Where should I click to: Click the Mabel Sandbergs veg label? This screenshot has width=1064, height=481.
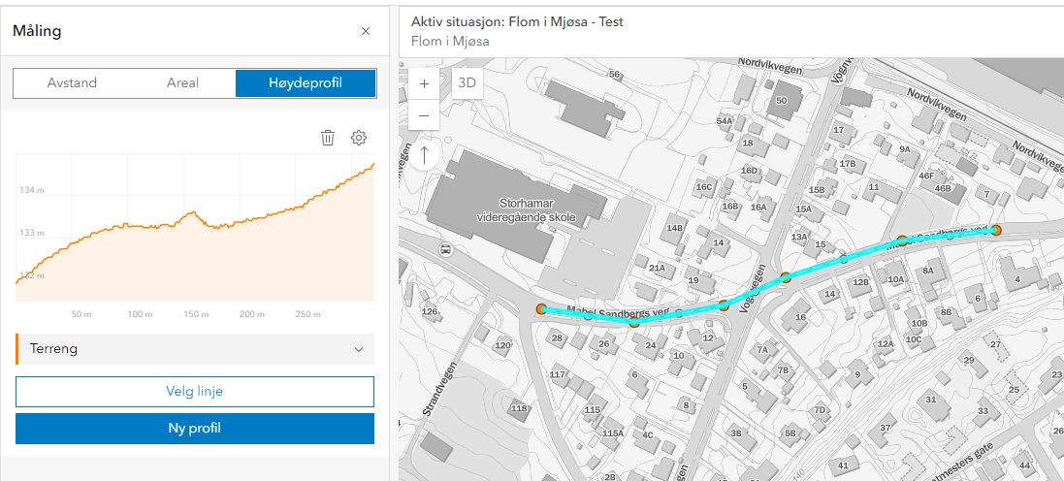(x=618, y=312)
